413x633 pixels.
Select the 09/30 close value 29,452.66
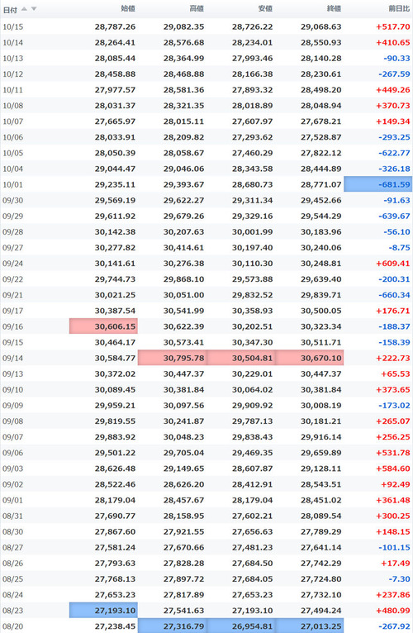click(x=321, y=200)
